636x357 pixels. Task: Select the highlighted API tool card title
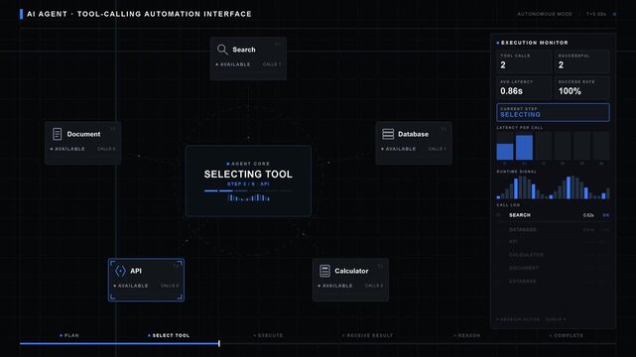tap(136, 271)
